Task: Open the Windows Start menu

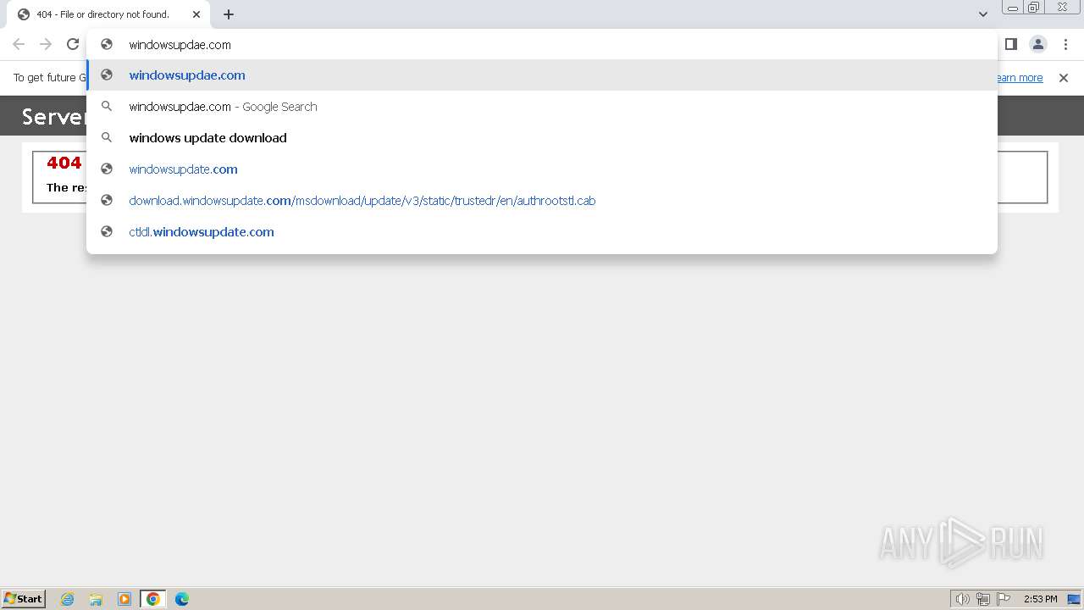Action: 23,599
